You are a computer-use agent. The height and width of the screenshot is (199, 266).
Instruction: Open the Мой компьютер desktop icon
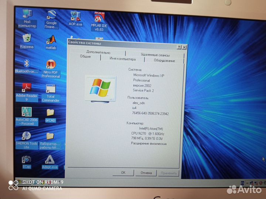pyautogui.click(x=27, y=18)
